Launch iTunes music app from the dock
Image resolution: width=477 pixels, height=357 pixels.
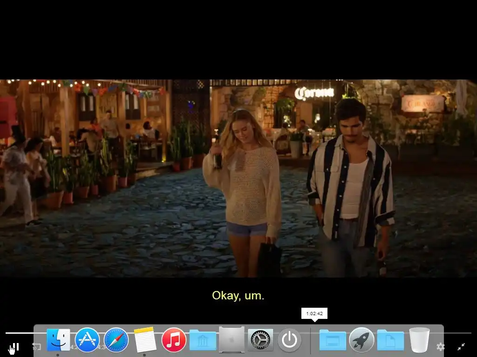point(174,340)
